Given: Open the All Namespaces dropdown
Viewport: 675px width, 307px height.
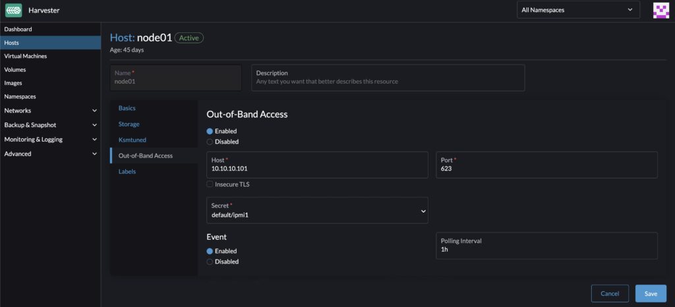Looking at the screenshot, I should [578, 10].
